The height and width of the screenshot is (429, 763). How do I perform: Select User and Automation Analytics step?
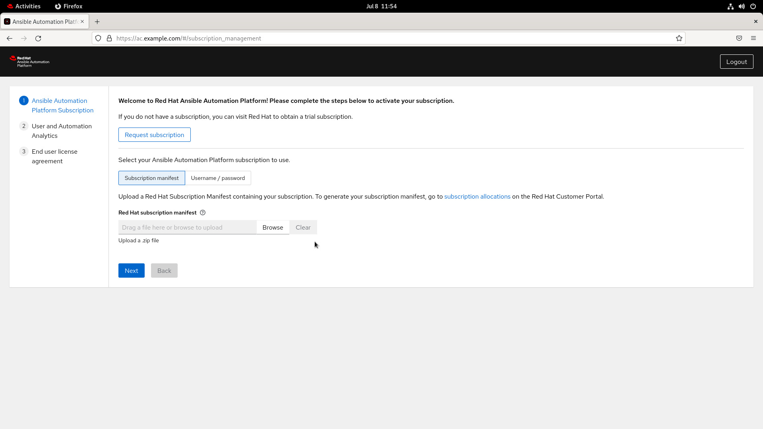pos(61,130)
